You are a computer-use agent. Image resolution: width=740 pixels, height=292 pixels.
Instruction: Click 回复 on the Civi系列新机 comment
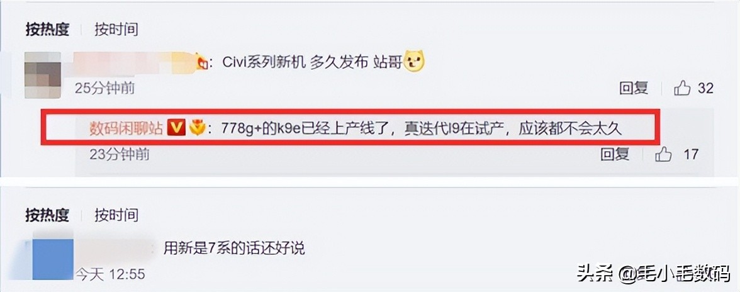coord(634,88)
